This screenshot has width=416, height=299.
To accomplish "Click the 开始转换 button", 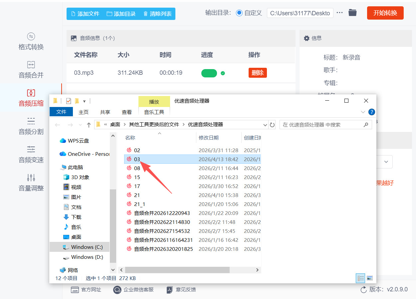I will pyautogui.click(x=385, y=13).
